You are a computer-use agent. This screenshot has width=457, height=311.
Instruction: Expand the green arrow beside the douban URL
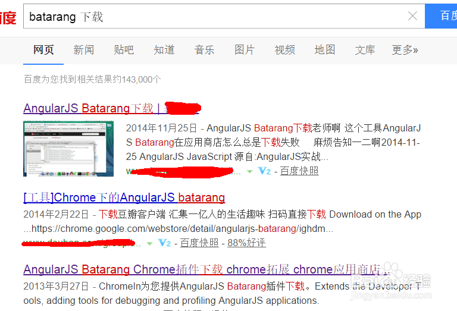(x=149, y=243)
